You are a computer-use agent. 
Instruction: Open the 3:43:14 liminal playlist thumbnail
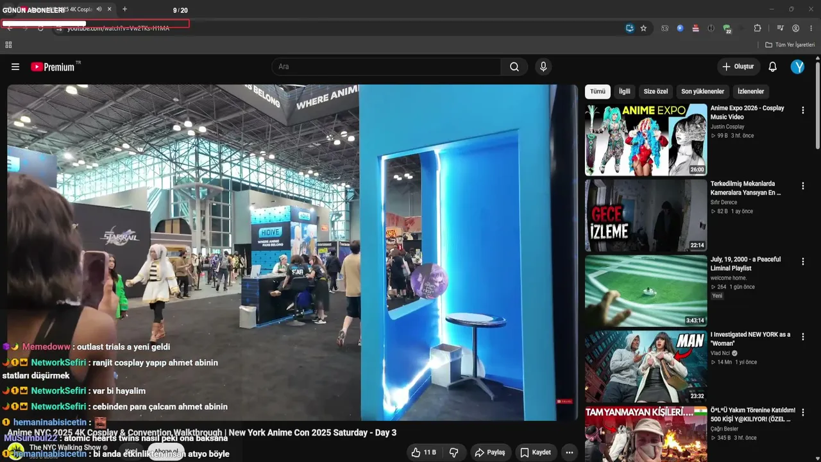pyautogui.click(x=646, y=291)
